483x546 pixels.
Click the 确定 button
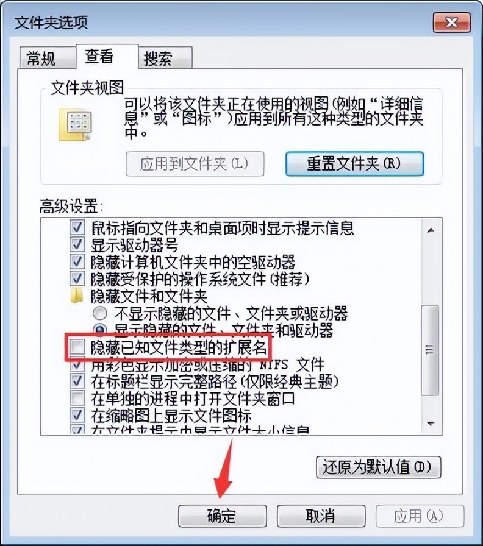223,516
